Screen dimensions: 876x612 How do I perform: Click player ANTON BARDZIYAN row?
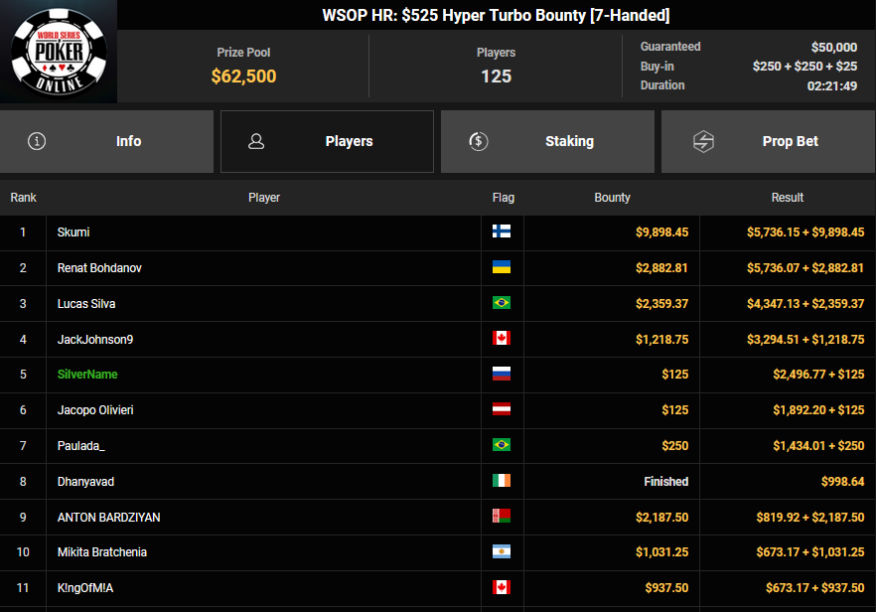pos(108,518)
